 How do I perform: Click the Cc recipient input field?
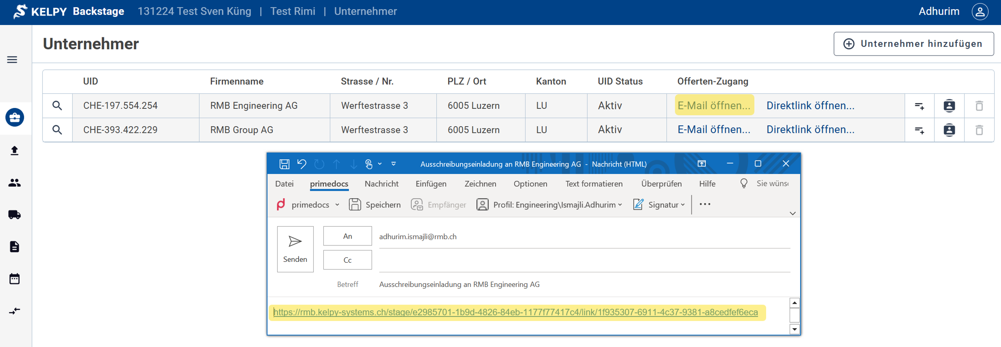(584, 260)
